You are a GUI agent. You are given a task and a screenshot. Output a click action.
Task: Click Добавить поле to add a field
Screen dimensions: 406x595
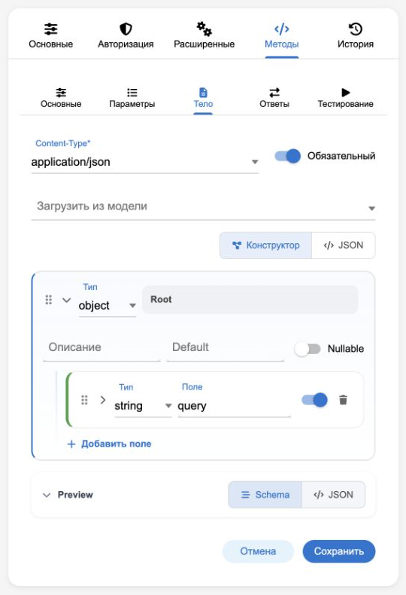tap(109, 444)
